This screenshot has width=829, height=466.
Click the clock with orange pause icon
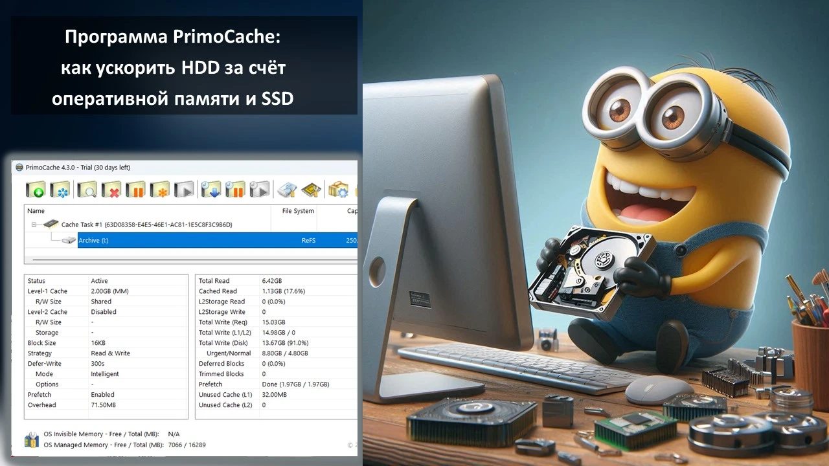(x=235, y=189)
